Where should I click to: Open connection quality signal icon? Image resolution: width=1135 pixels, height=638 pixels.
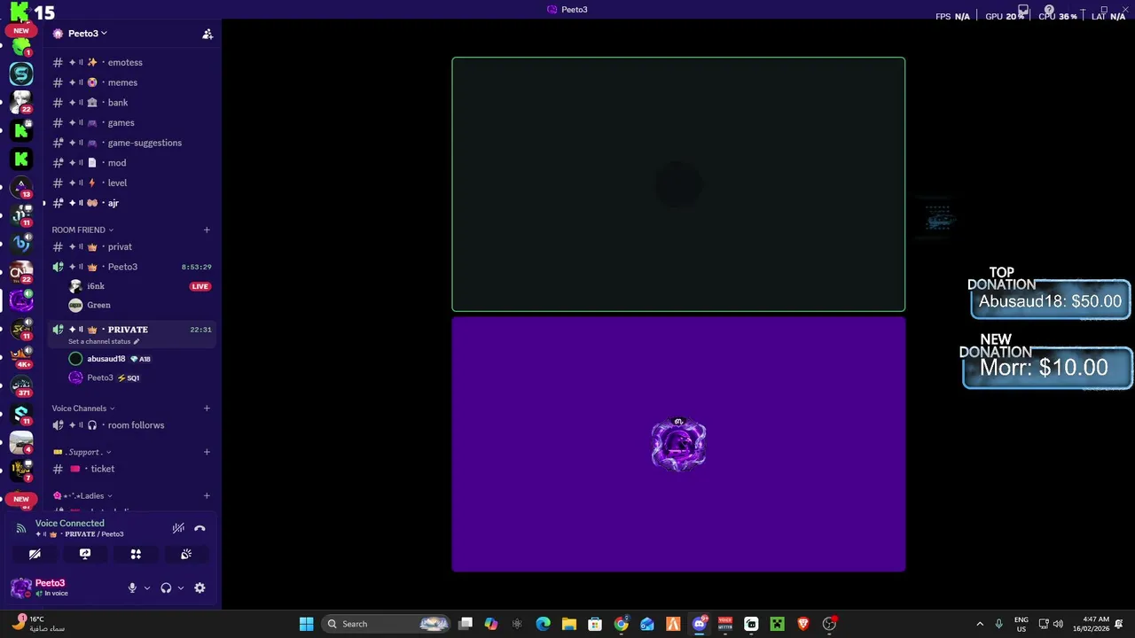pos(21,528)
